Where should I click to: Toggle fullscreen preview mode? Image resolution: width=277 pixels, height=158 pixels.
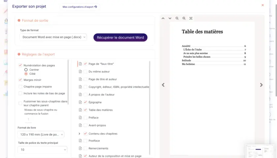coord(191,18)
